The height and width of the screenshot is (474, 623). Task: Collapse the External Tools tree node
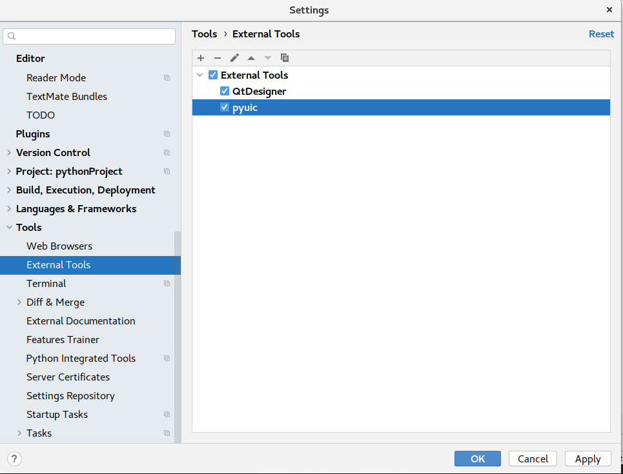click(x=200, y=75)
